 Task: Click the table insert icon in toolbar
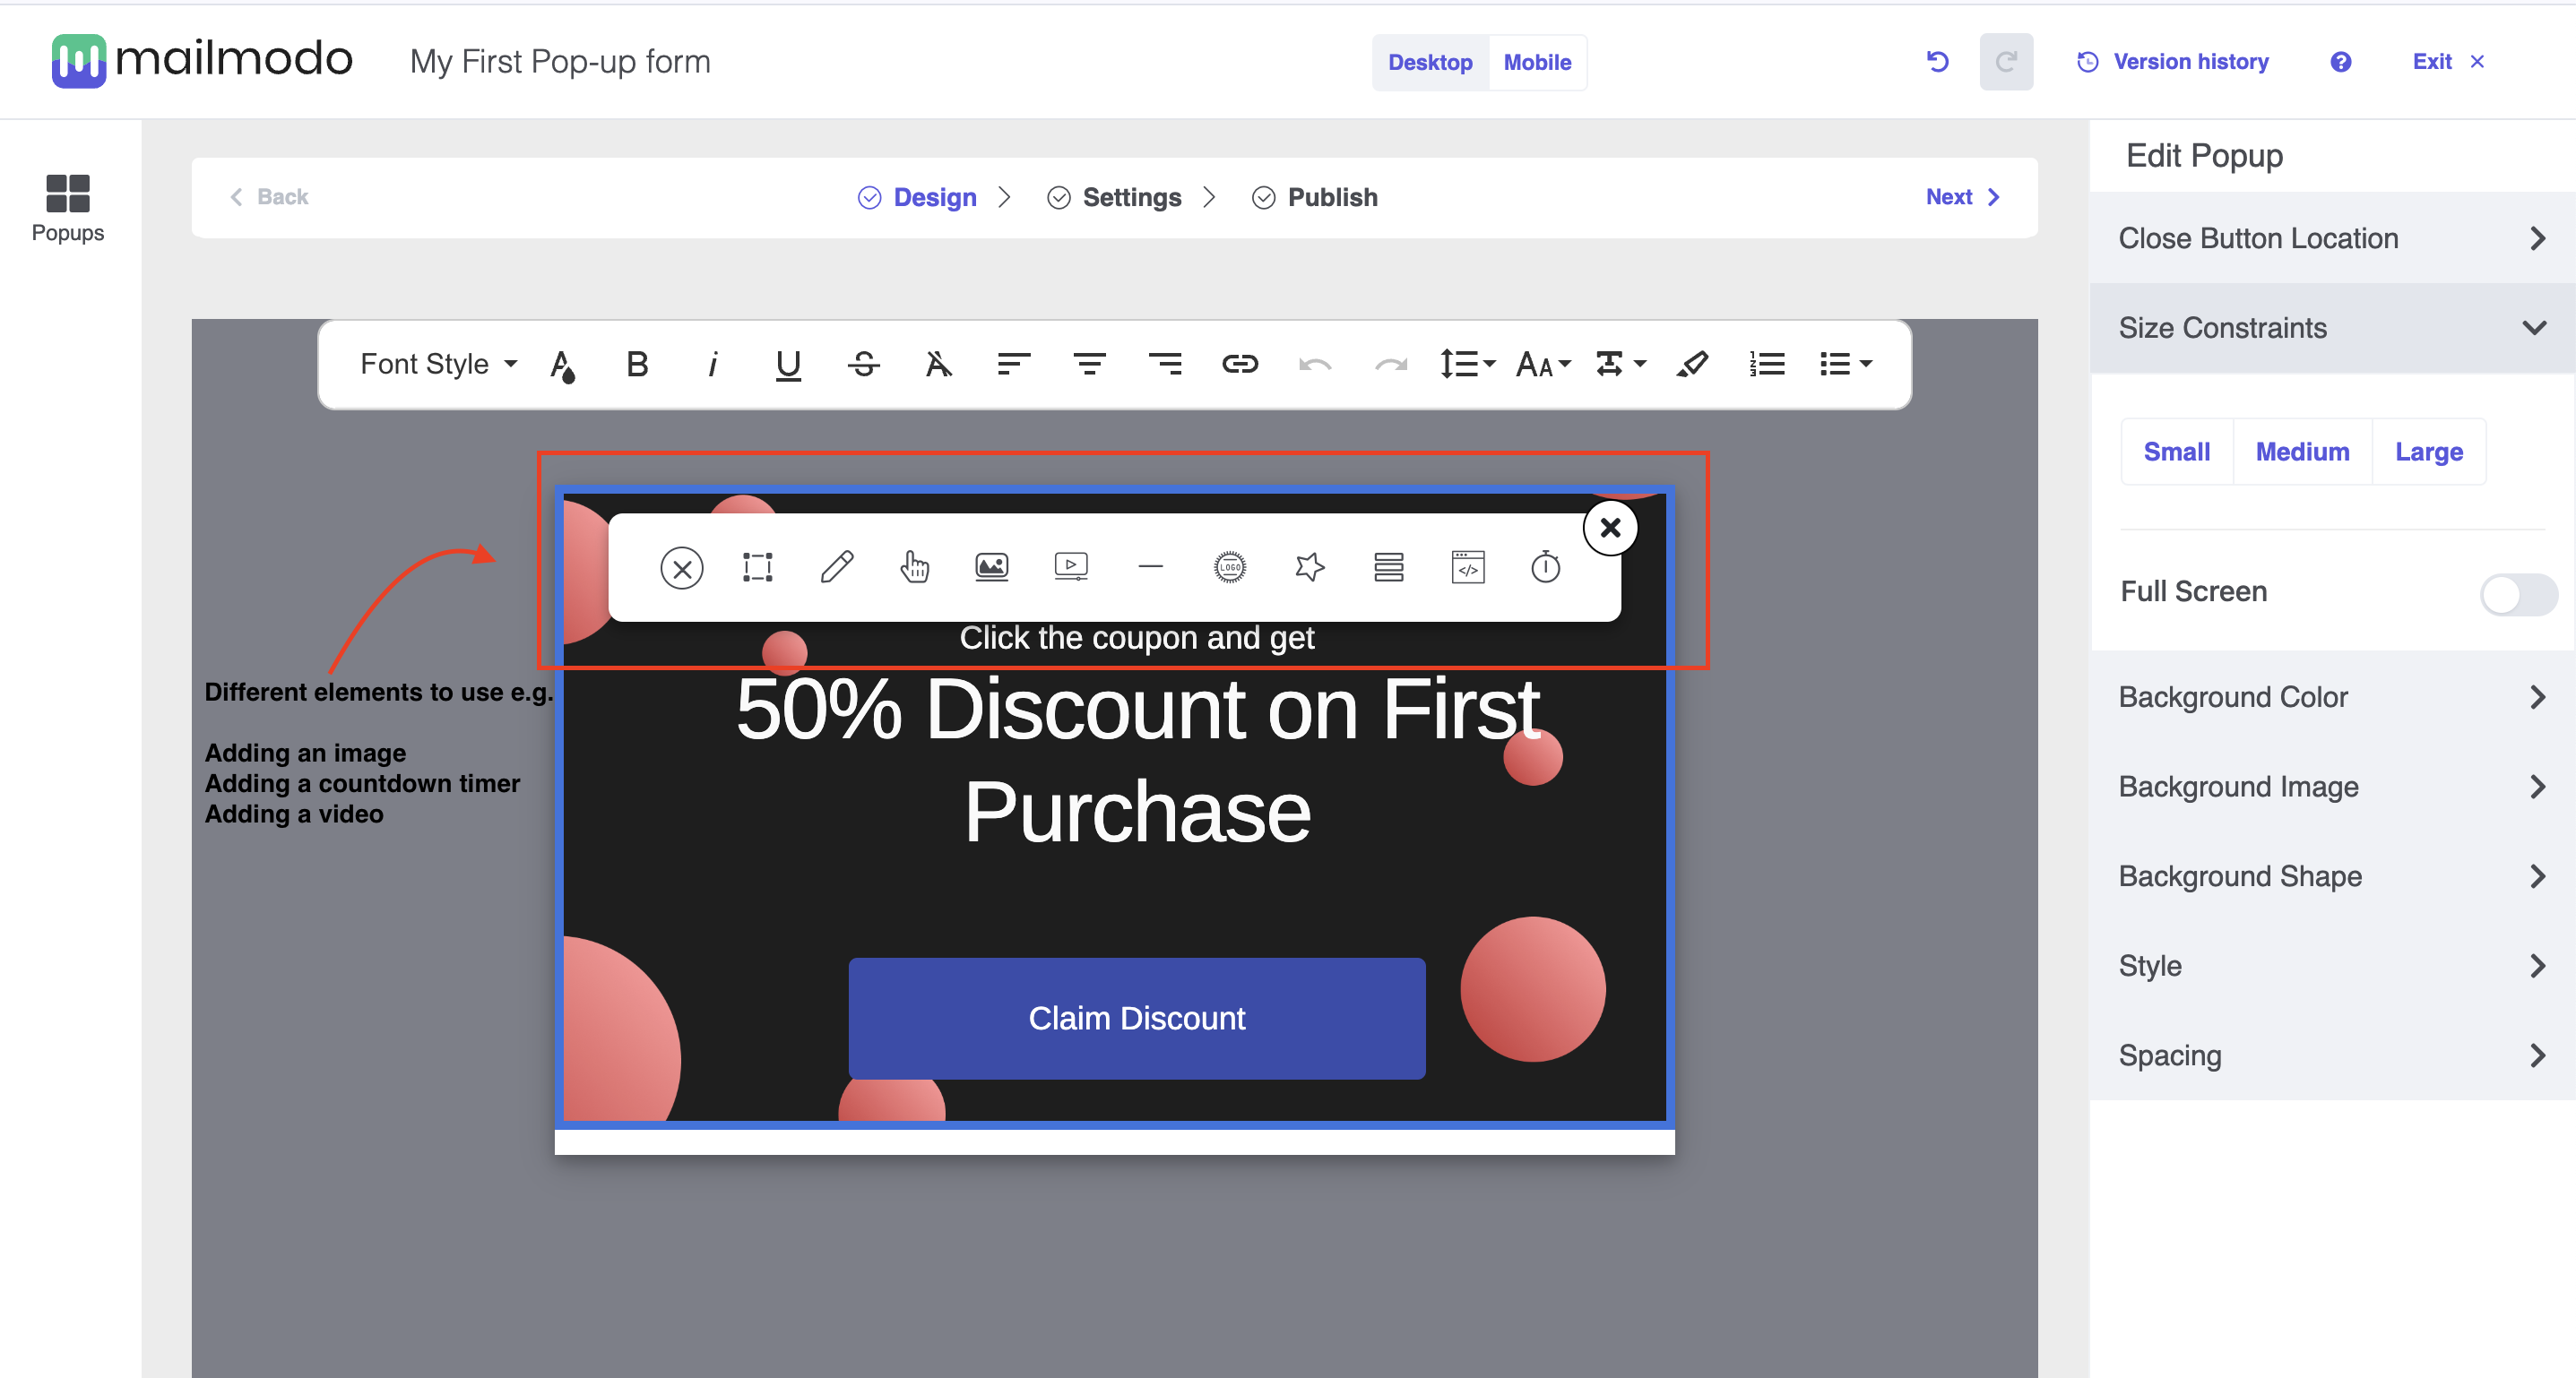click(x=1385, y=567)
